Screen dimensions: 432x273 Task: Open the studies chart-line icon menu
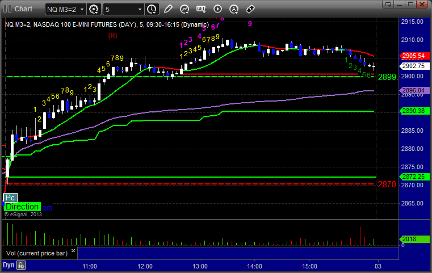[x=184, y=9]
